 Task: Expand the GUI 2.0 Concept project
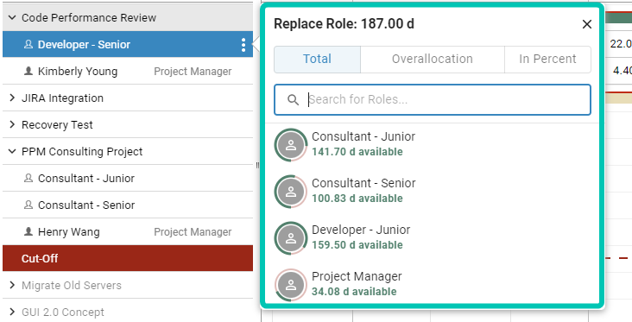(x=12, y=312)
